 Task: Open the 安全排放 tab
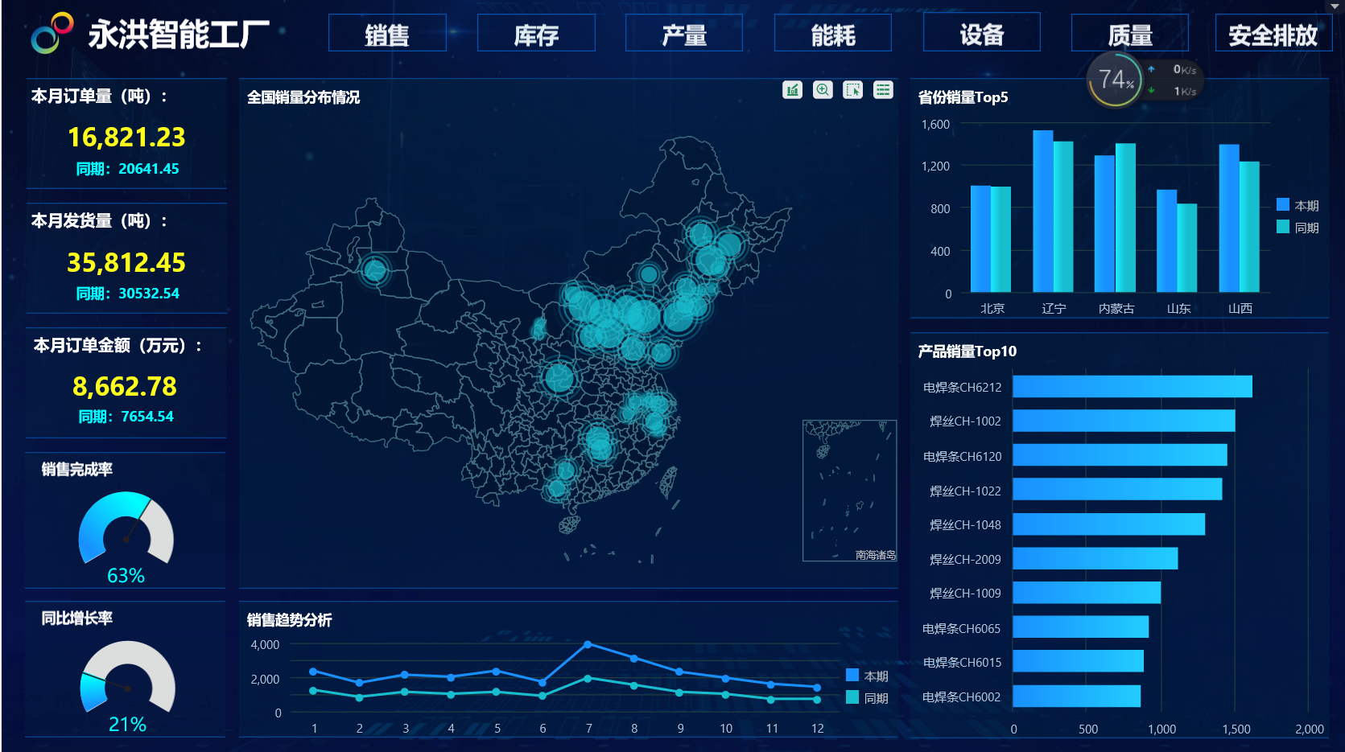[1273, 34]
